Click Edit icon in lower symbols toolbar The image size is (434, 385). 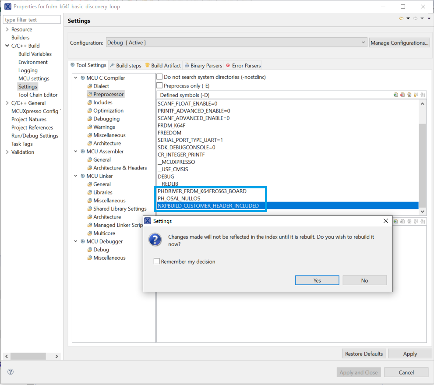tap(409, 222)
